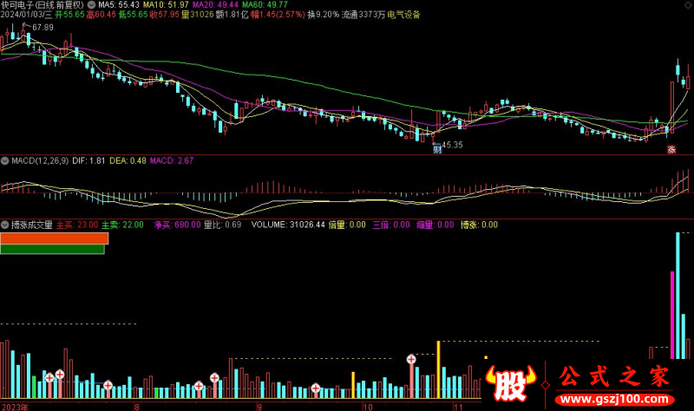Click the tall yellow volume bar
Viewport: 694px width, 411px height.
point(438,369)
